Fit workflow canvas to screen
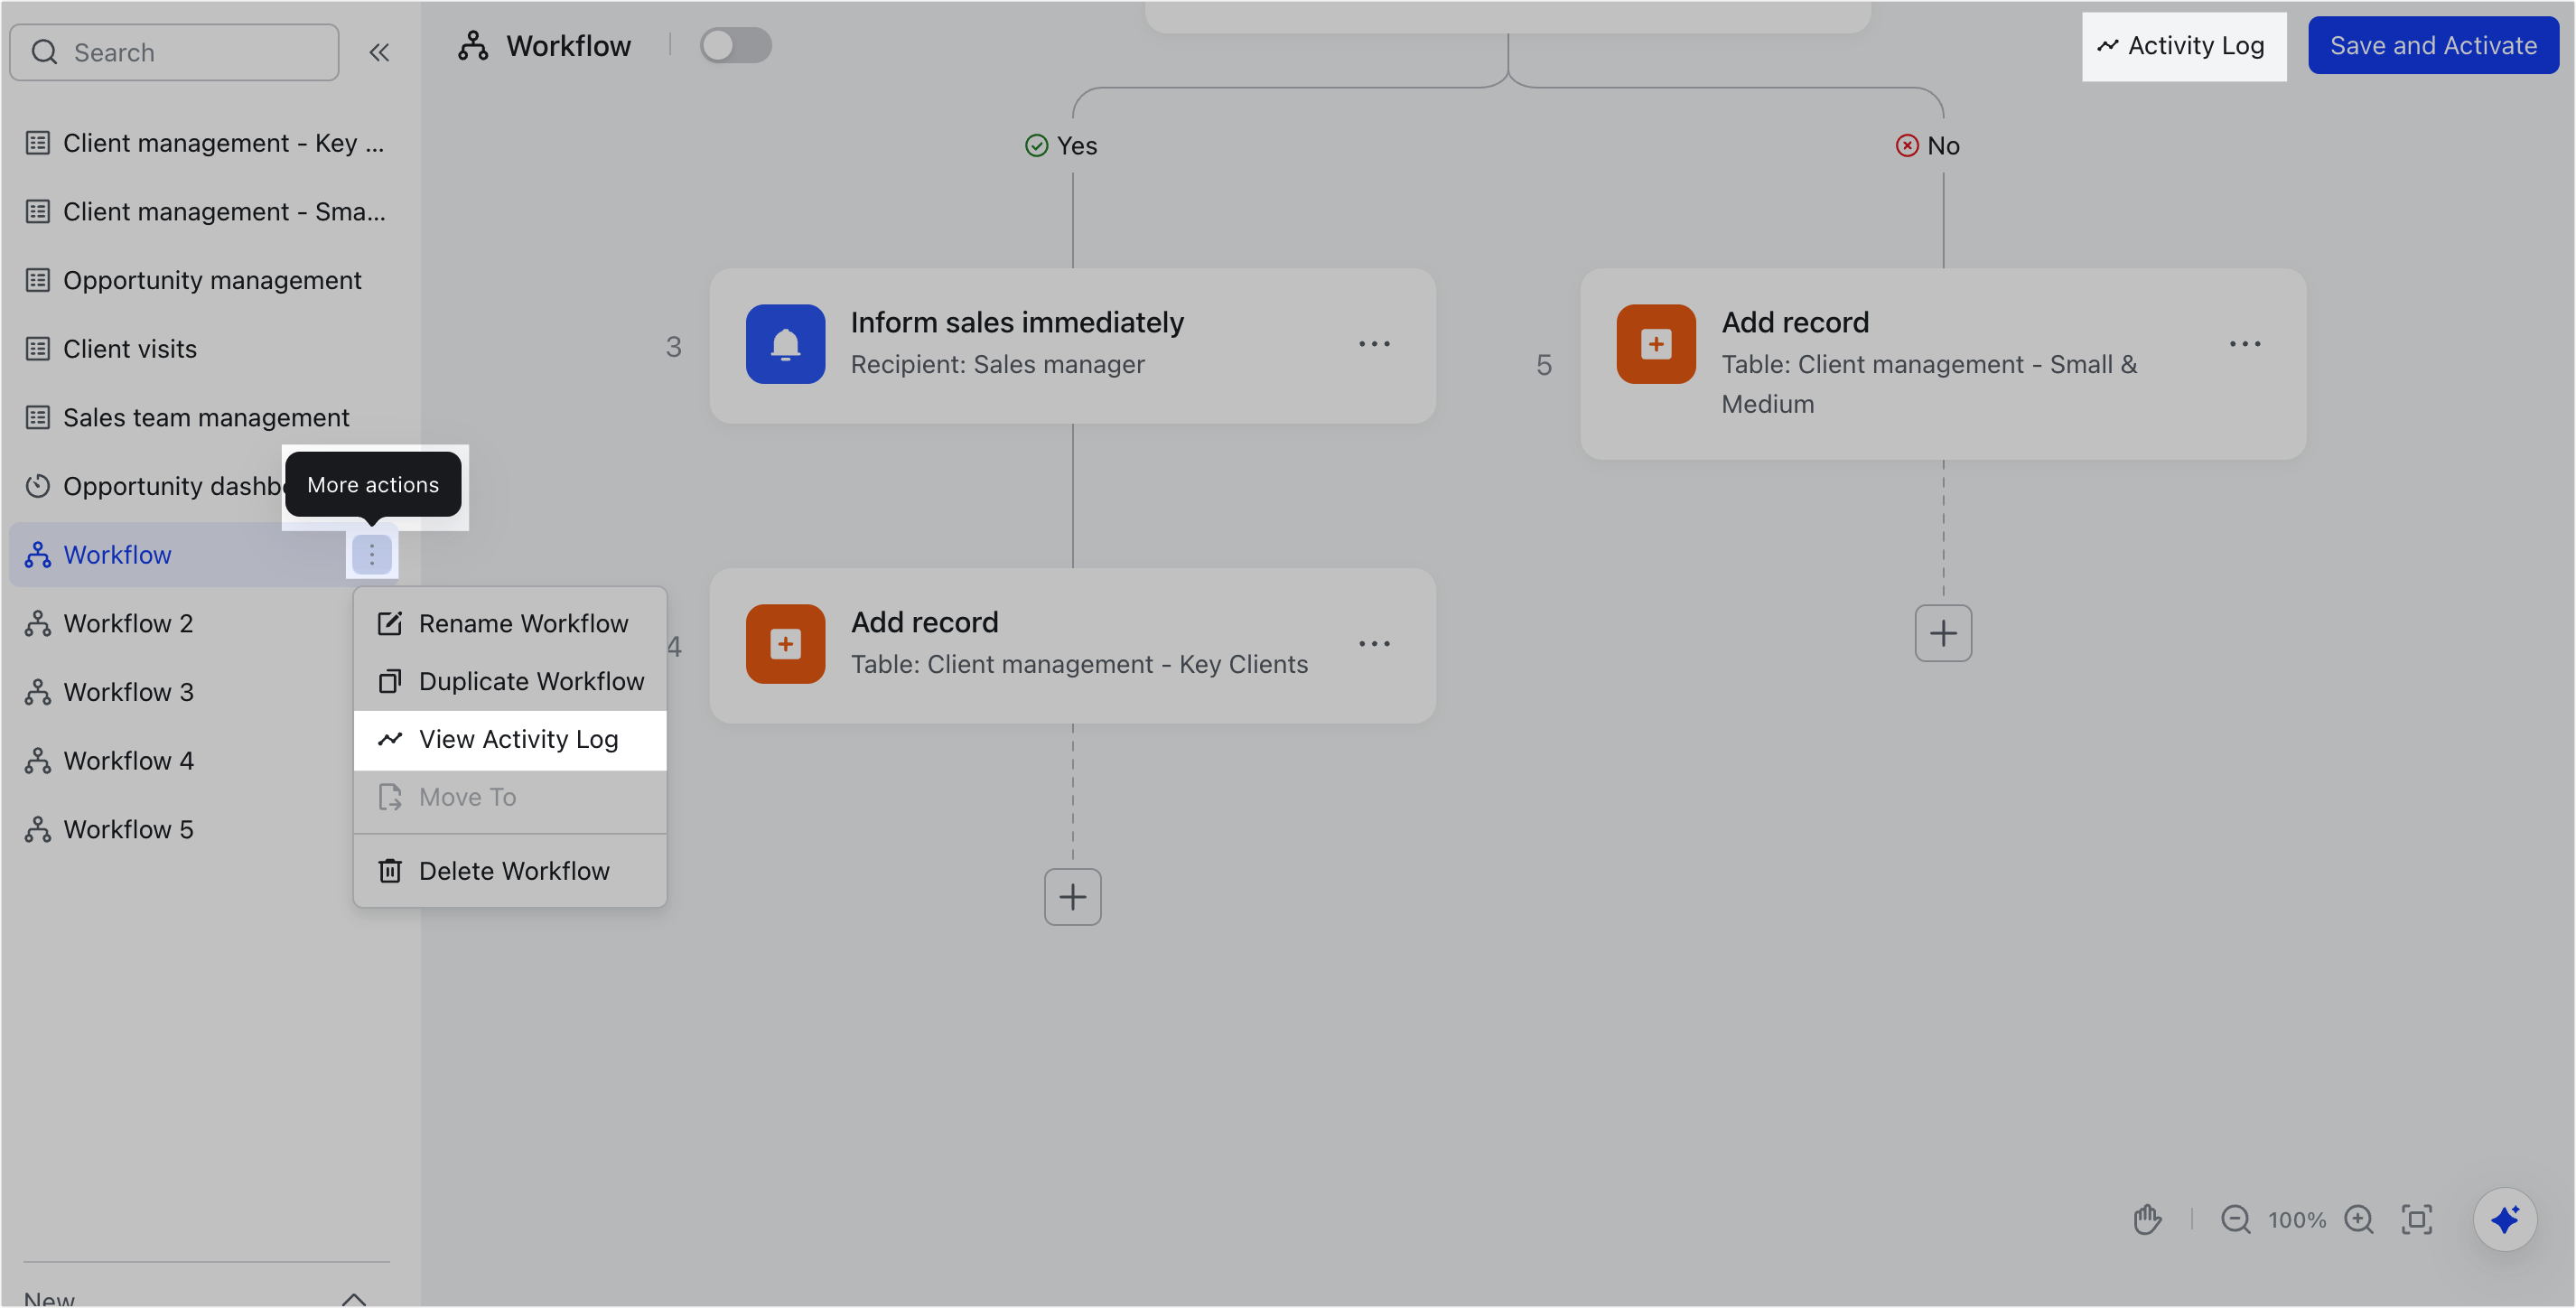Image resolution: width=2576 pixels, height=1308 pixels. point(2417,1220)
